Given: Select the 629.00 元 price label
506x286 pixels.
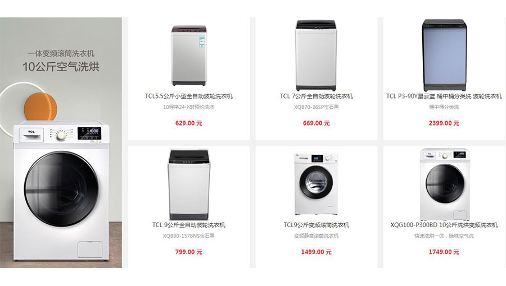Looking at the screenshot, I should click(x=189, y=123).
